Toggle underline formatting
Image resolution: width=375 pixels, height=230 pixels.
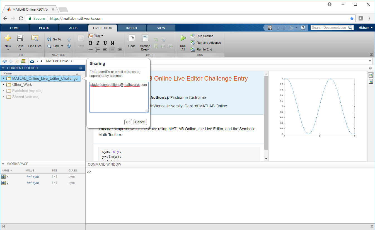click(105, 43)
